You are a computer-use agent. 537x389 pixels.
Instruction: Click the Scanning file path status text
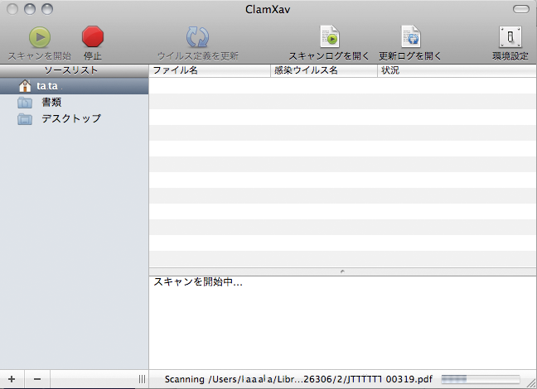(298, 379)
